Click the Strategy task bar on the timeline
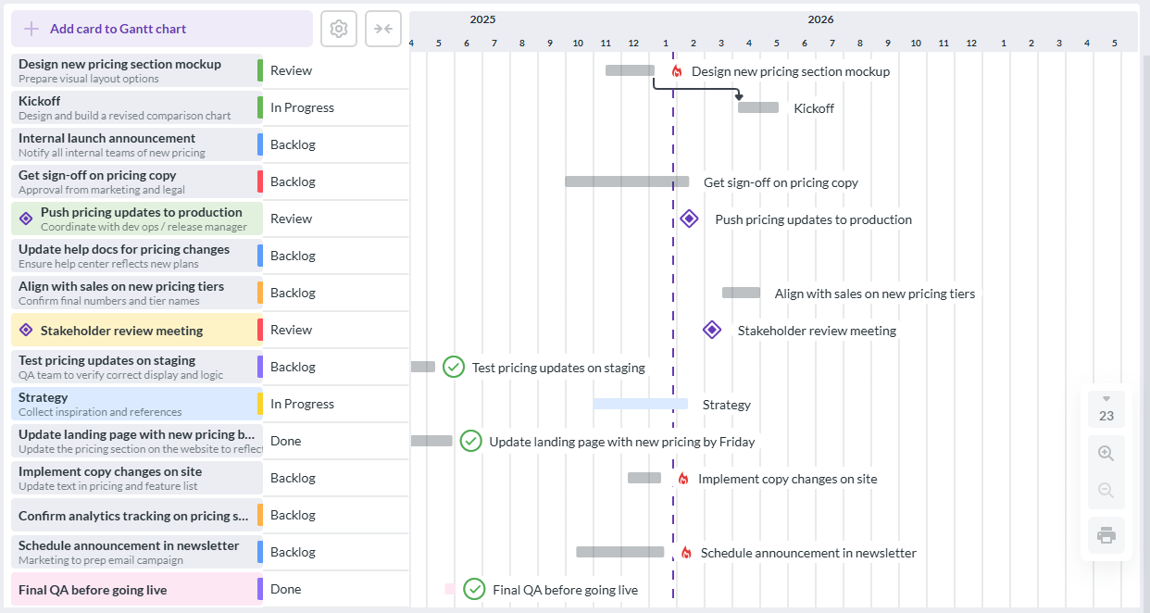 pos(639,404)
